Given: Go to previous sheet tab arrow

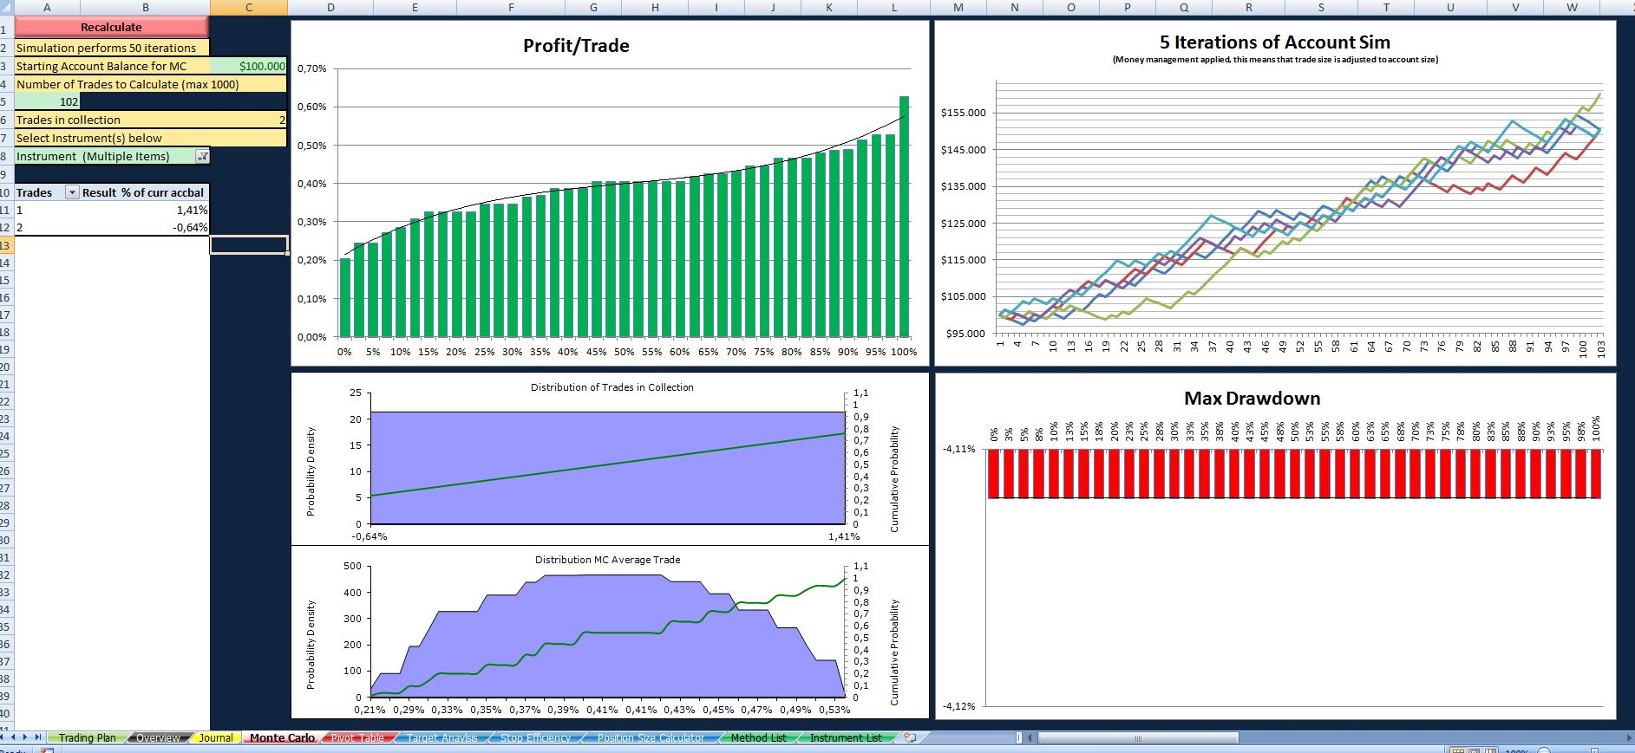Looking at the screenshot, I should (15, 737).
